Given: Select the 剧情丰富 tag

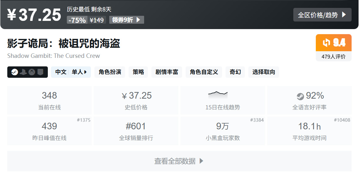Looking at the screenshot, I should click(167, 72).
